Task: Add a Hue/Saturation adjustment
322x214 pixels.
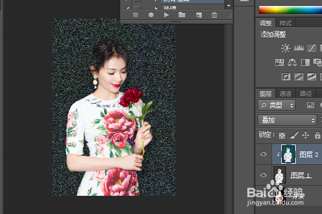Action: (x=280, y=62)
